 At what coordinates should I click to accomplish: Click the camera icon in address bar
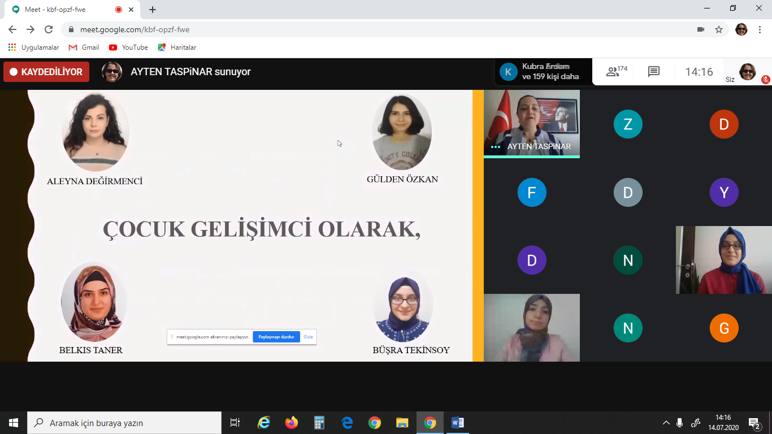pos(701,29)
